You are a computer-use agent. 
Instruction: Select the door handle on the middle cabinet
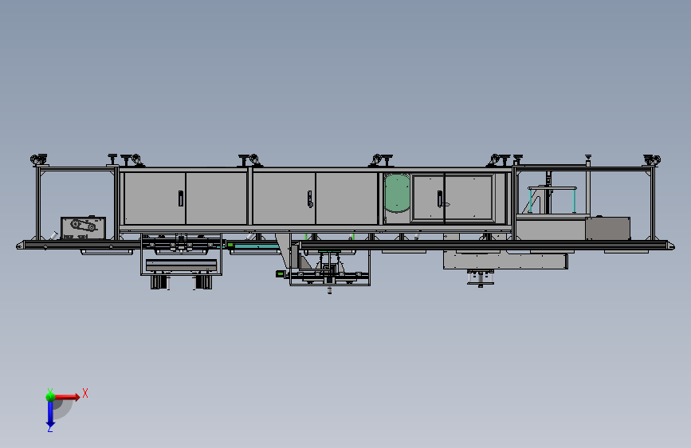point(310,198)
